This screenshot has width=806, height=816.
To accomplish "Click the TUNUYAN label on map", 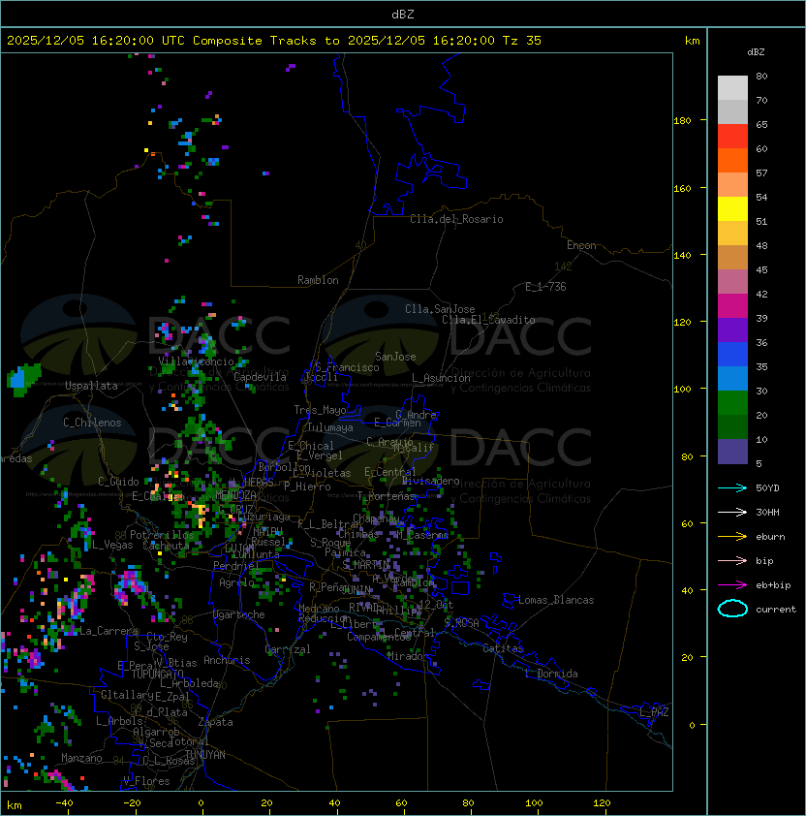I will (205, 755).
